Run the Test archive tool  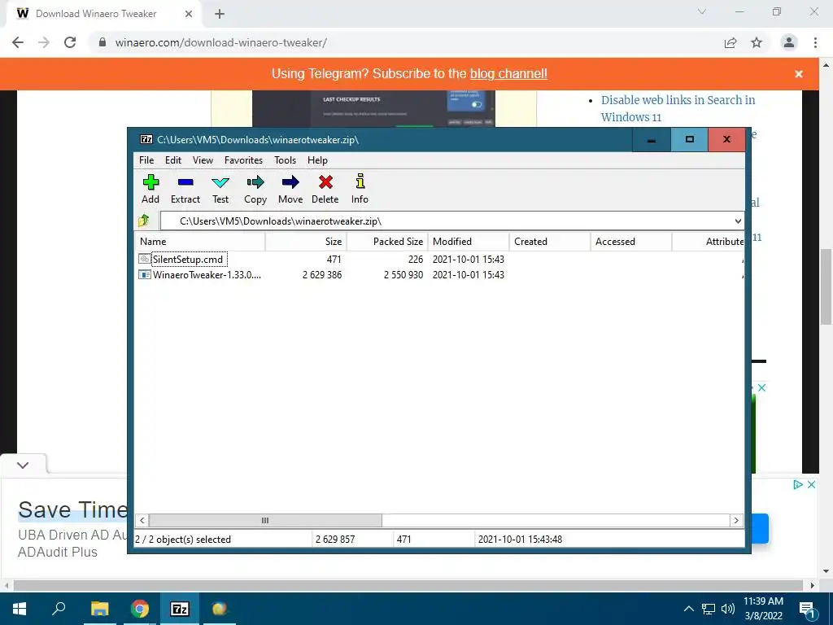pyautogui.click(x=220, y=189)
